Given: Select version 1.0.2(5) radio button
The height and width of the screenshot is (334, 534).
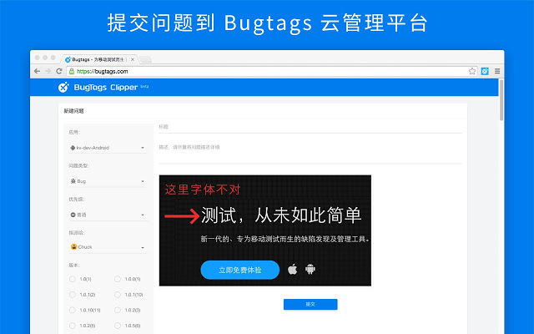Looking at the screenshot, I should [x=73, y=326].
